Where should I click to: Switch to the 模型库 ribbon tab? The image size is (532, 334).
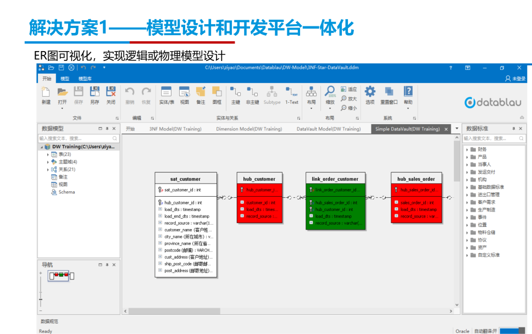point(85,79)
